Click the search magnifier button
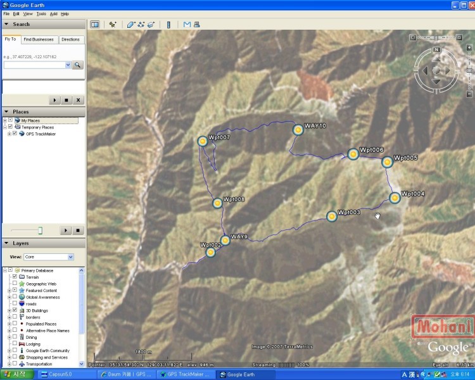 pyautogui.click(x=77, y=65)
